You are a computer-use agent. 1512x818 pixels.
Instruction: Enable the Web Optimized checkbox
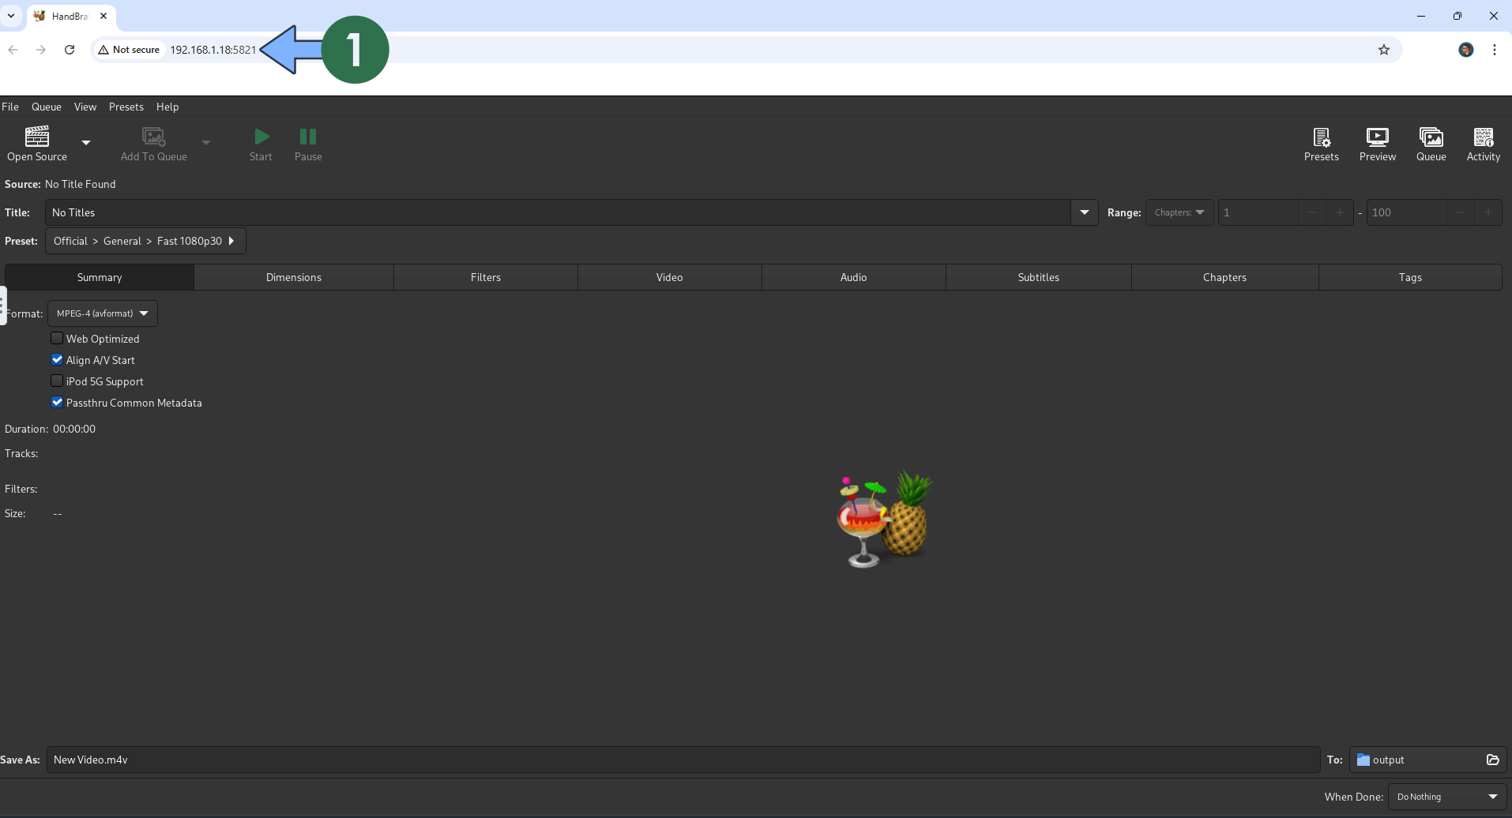pos(57,339)
